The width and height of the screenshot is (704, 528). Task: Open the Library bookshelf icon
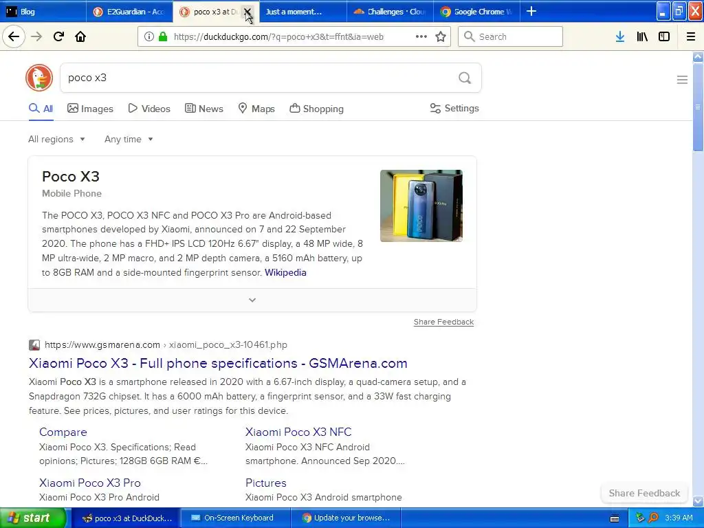coord(642,36)
